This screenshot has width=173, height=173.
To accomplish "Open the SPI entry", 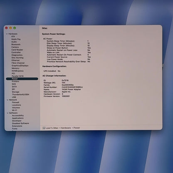I will (13, 89).
